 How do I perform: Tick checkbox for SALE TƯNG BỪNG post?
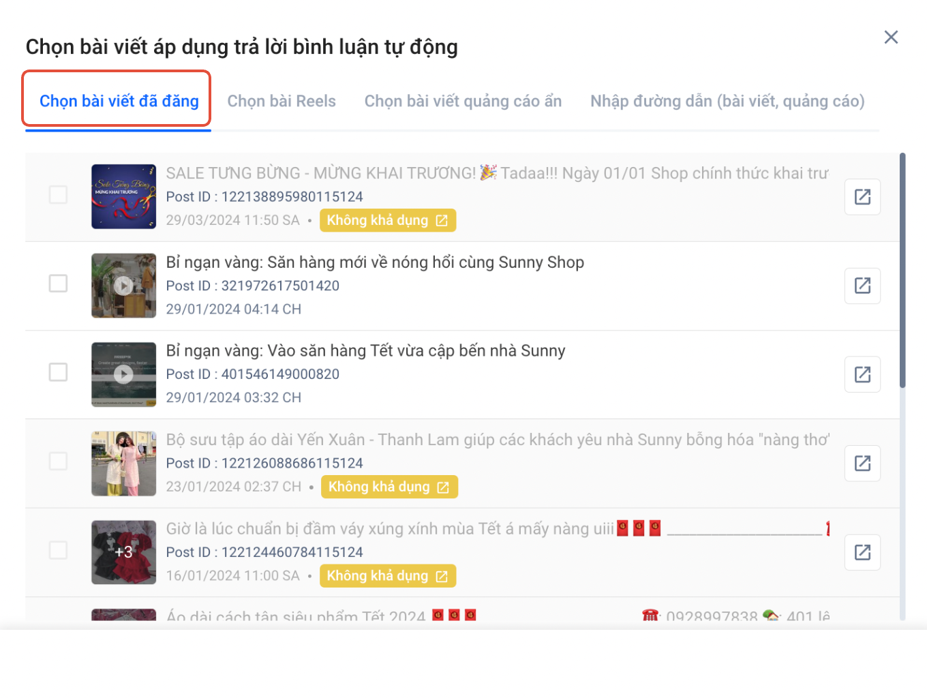(x=59, y=195)
